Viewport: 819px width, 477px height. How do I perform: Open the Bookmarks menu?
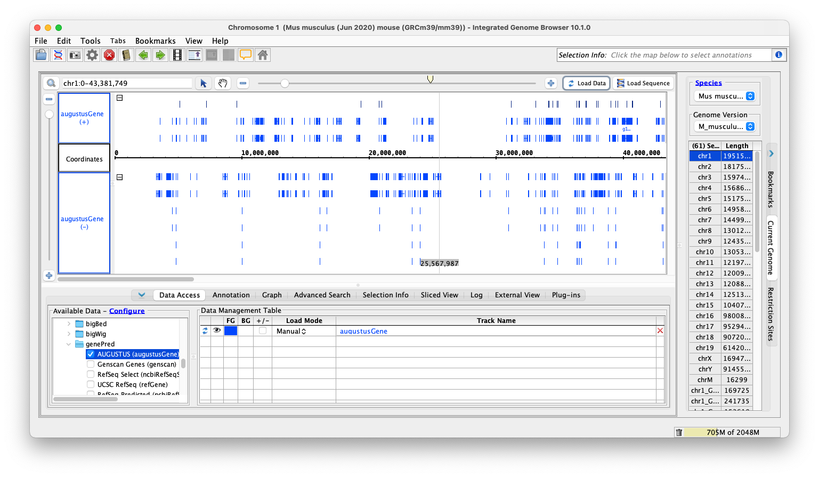155,41
